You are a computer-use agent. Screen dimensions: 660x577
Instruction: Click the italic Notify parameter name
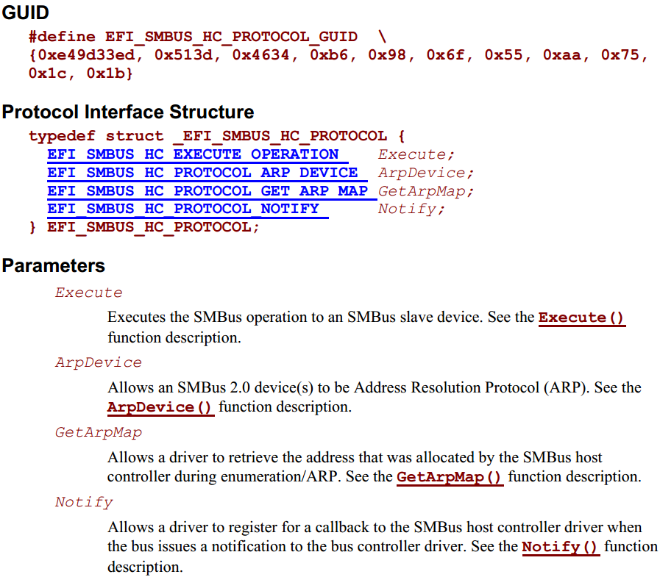pos(84,502)
